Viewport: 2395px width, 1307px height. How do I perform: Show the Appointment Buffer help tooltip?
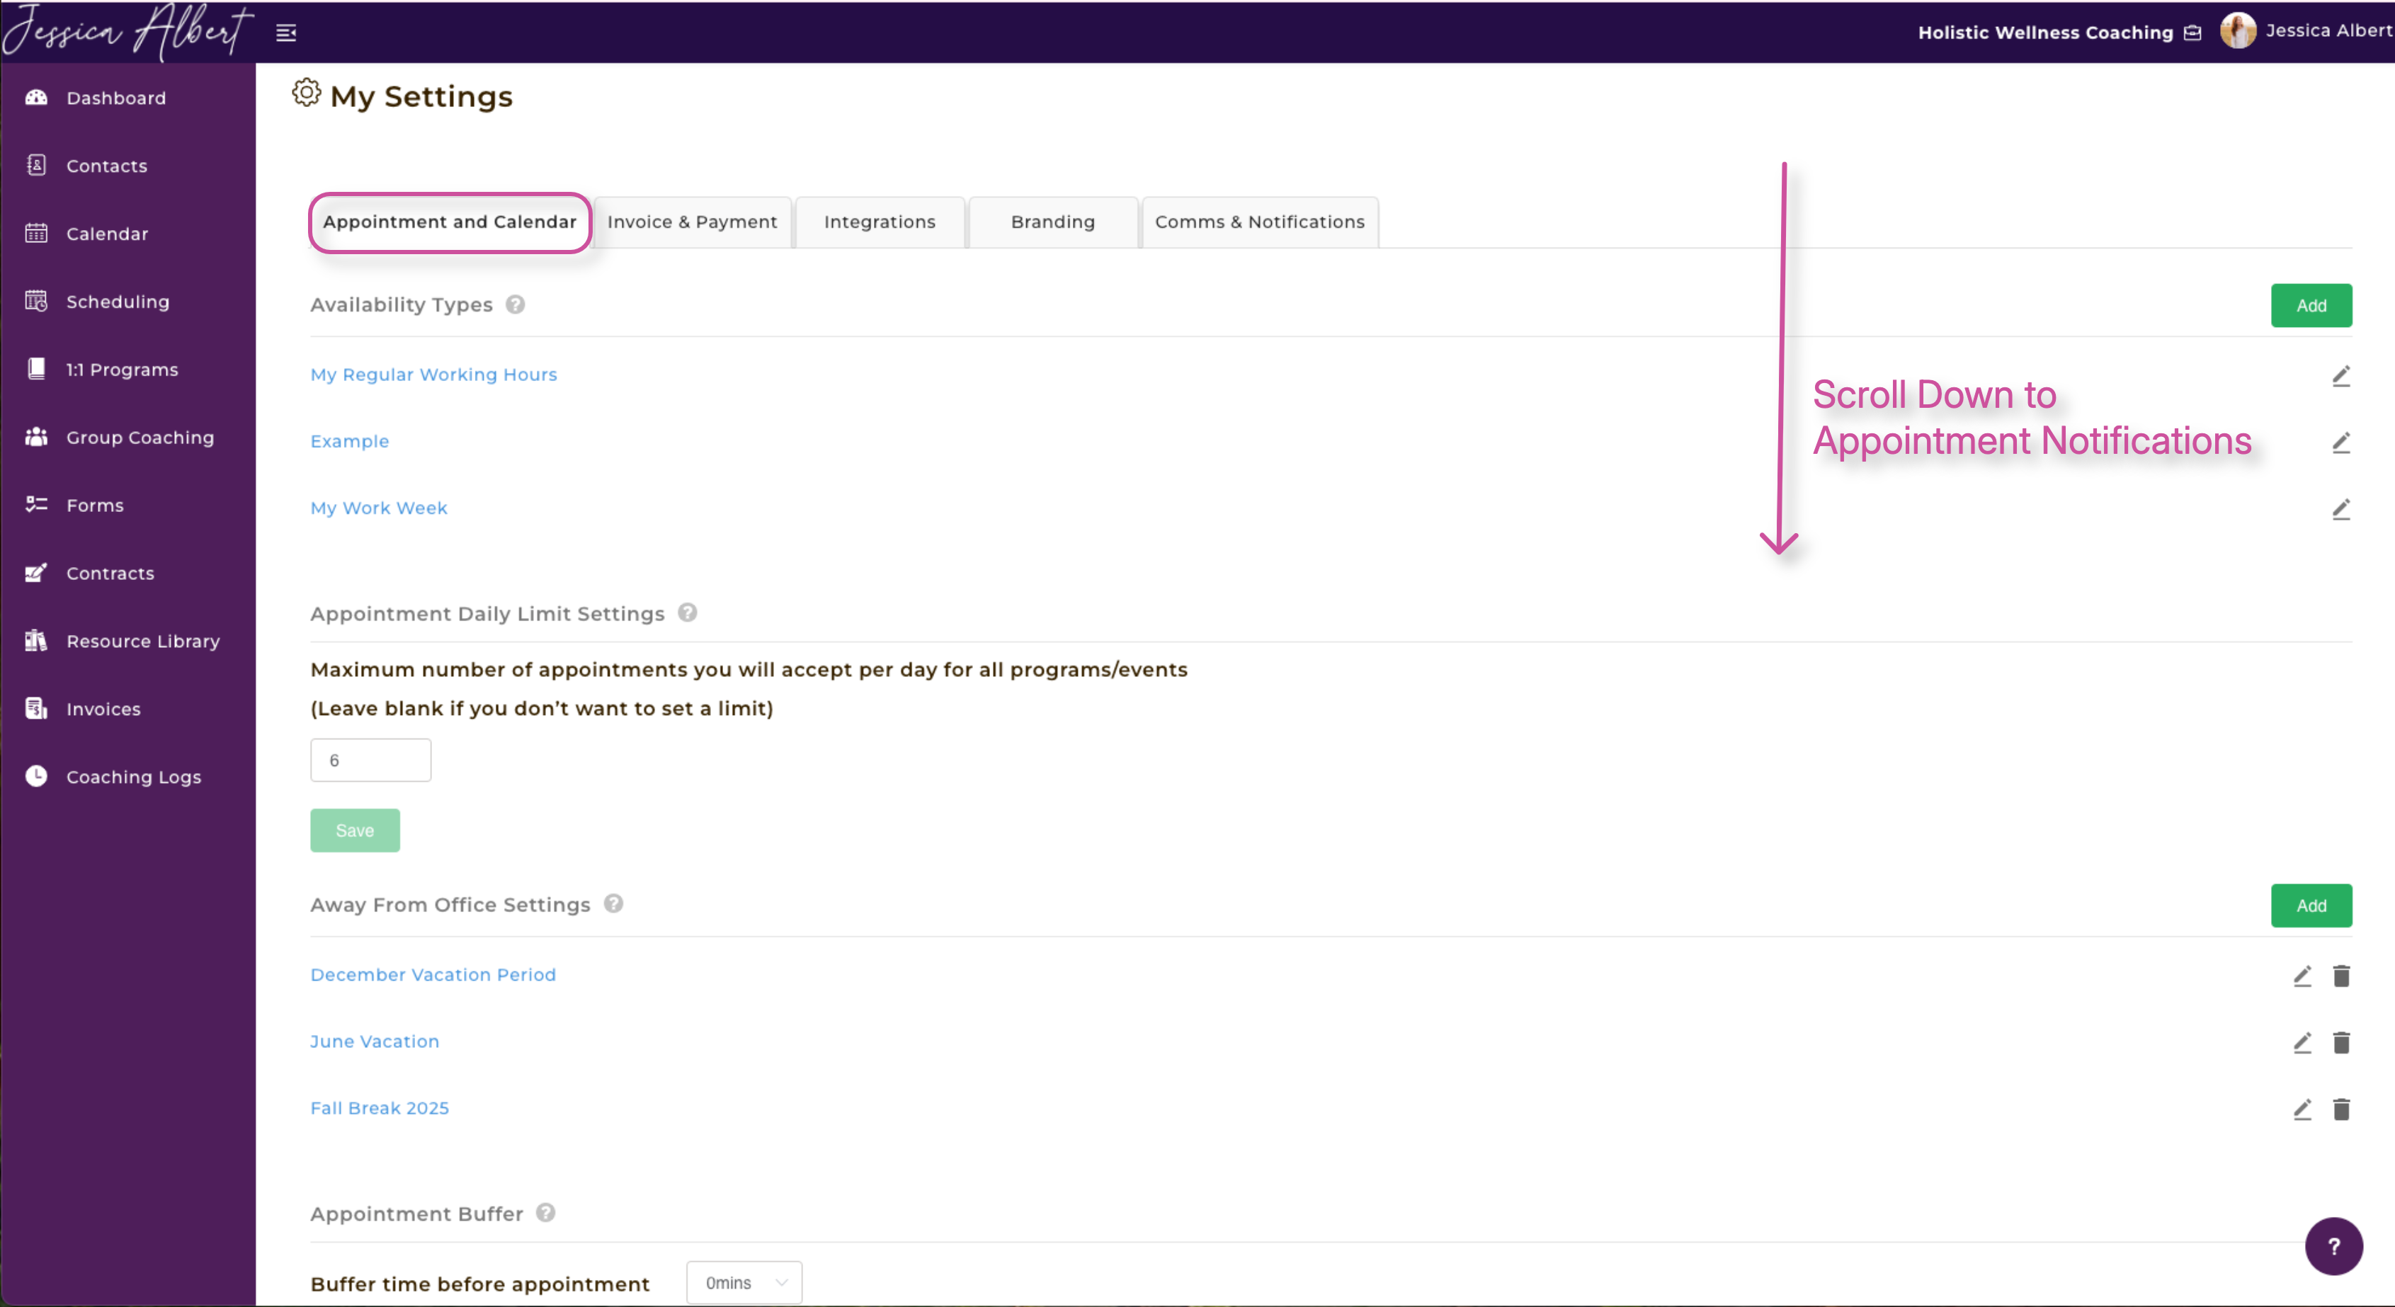tap(546, 1213)
